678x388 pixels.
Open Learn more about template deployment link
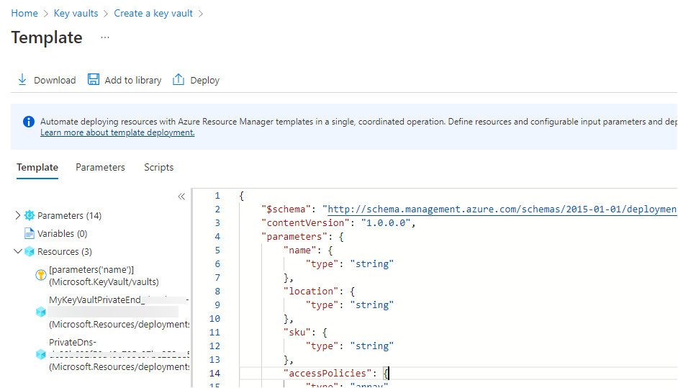[117, 132]
